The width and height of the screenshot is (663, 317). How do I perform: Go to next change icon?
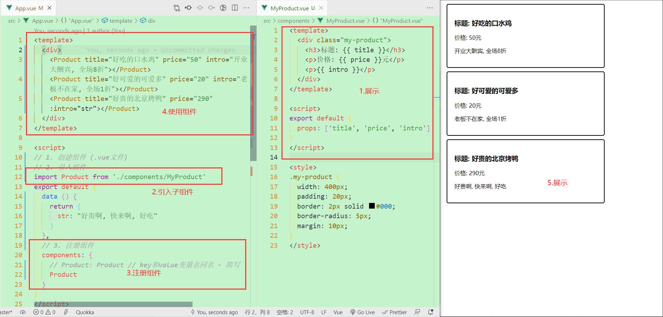211,8
